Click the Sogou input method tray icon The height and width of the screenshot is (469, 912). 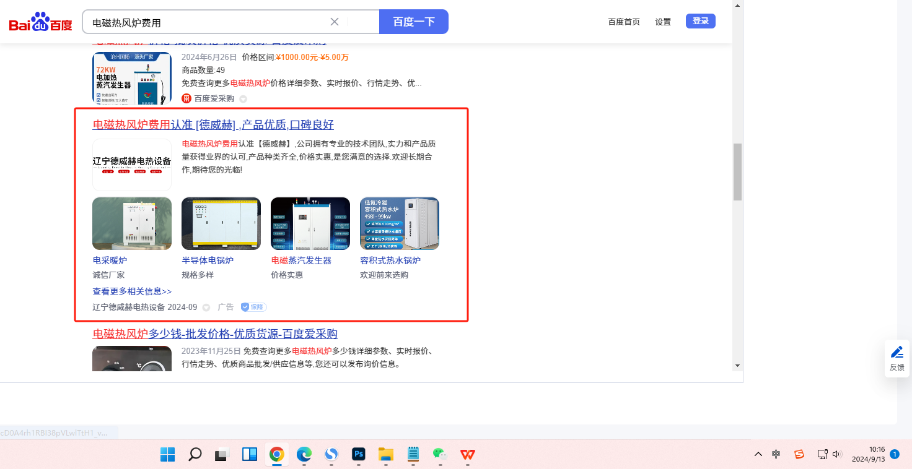point(799,454)
